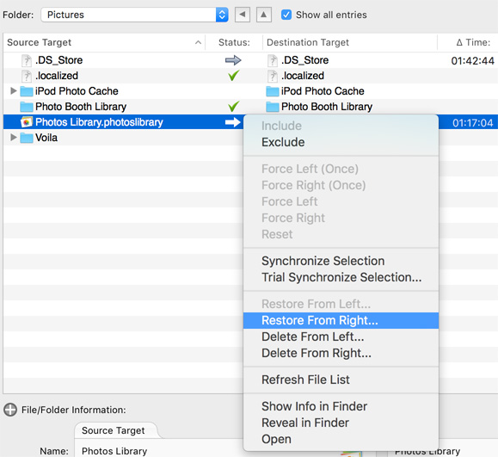This screenshot has height=457, width=498.
Task: Choose Delete From Left menu item
Action: click(x=341, y=337)
